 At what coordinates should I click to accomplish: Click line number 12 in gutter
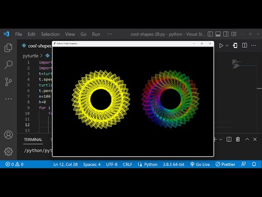tap(27, 125)
